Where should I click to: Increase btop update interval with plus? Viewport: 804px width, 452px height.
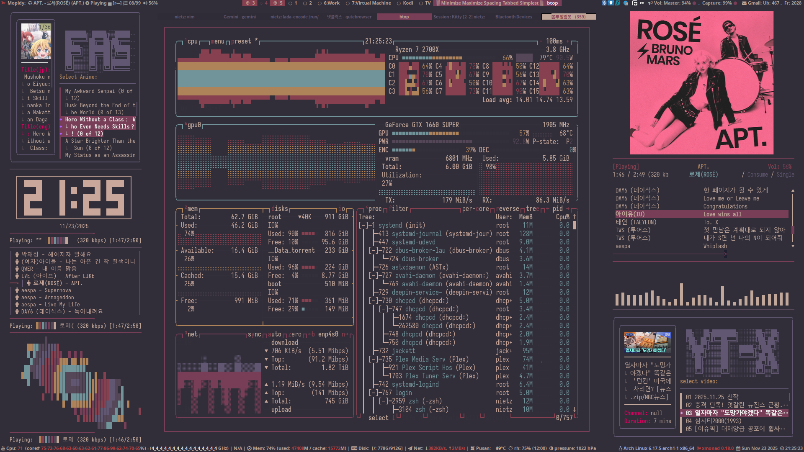coord(568,41)
